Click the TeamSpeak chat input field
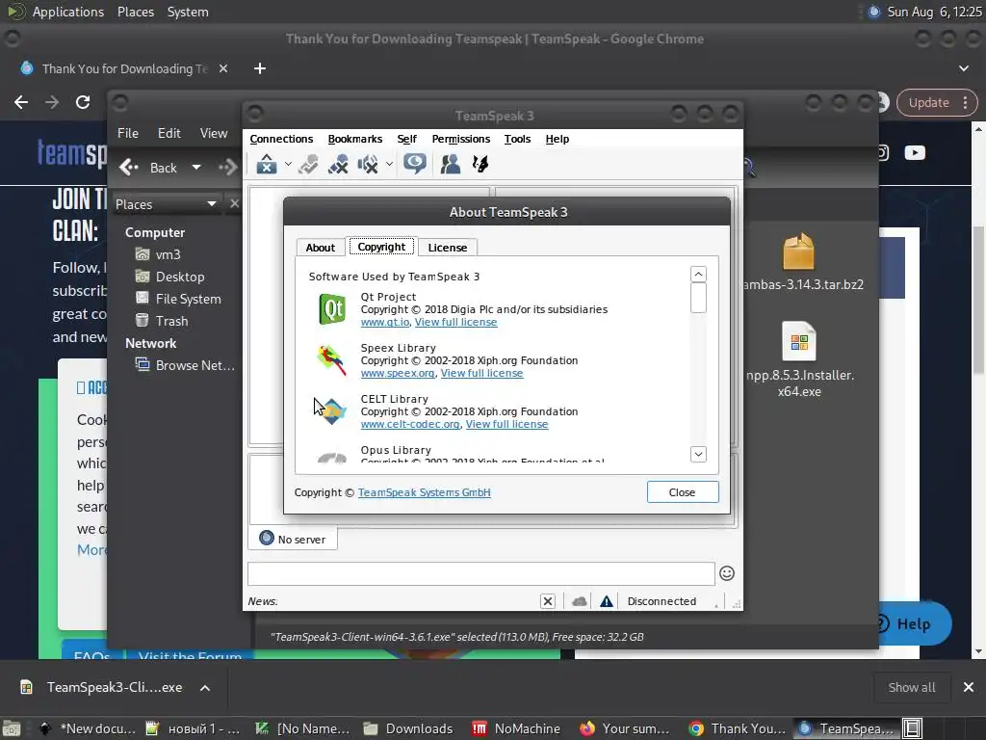The height and width of the screenshot is (740, 986). pos(481,574)
